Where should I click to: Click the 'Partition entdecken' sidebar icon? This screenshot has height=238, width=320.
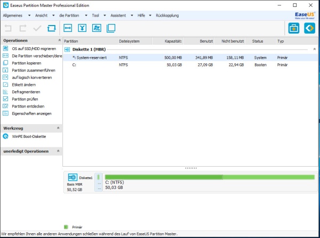(x=5, y=106)
